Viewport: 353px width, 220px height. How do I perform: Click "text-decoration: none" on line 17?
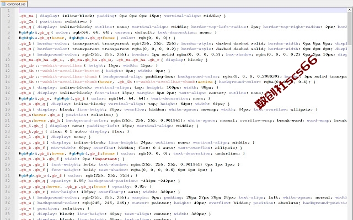[178, 98]
